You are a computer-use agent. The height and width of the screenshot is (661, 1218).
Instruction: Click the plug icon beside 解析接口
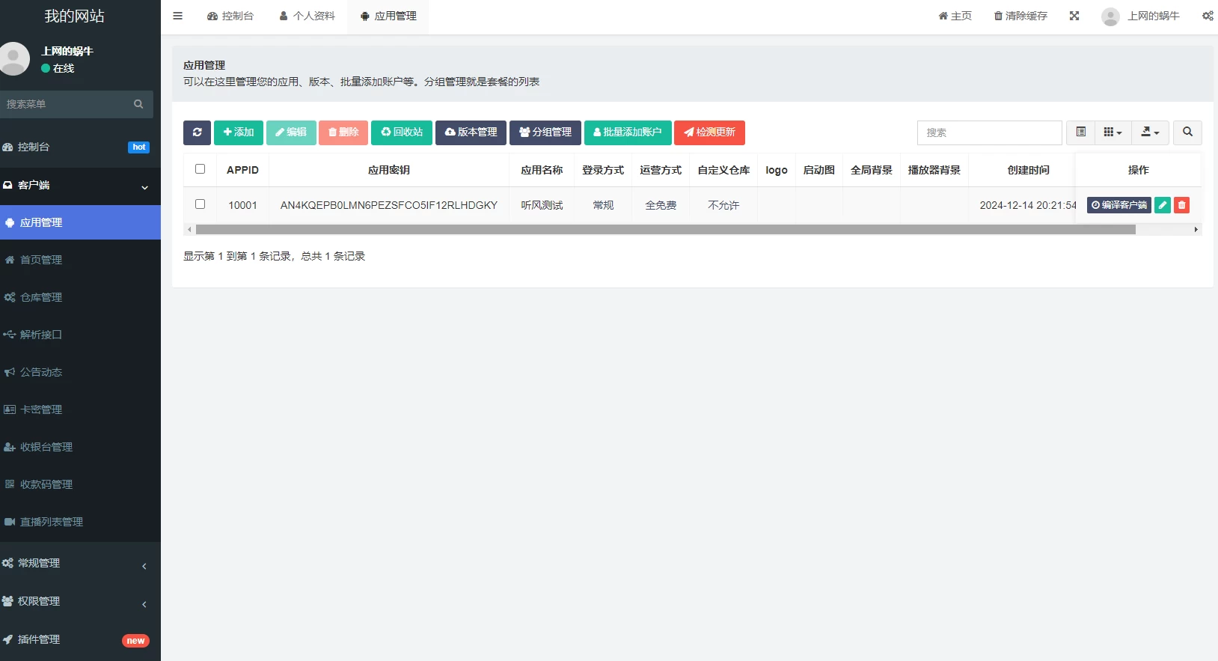pyautogui.click(x=10, y=335)
